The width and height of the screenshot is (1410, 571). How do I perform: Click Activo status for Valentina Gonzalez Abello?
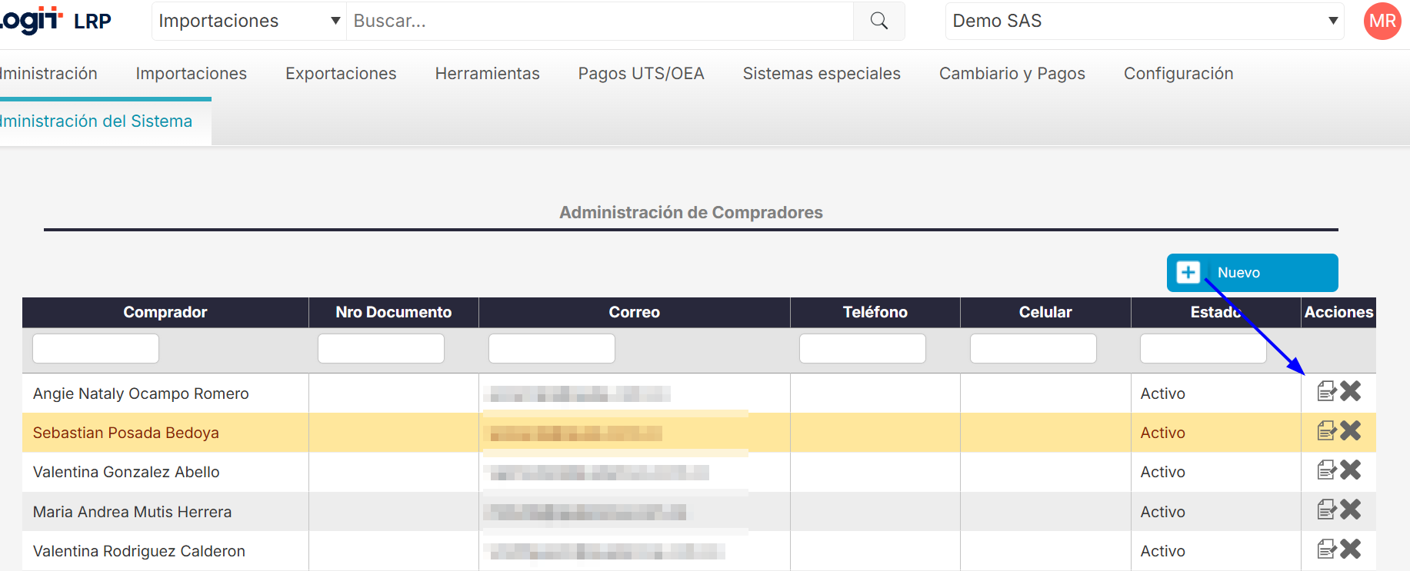pos(1162,472)
